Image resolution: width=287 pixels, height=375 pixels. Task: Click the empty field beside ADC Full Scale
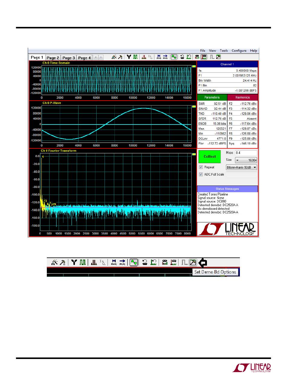pos(241,174)
